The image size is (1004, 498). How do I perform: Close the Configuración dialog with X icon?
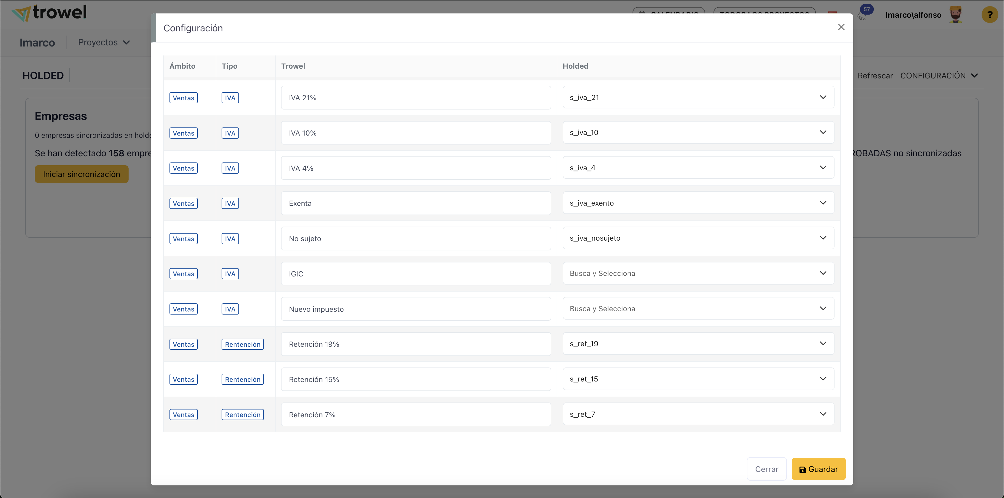pyautogui.click(x=841, y=27)
